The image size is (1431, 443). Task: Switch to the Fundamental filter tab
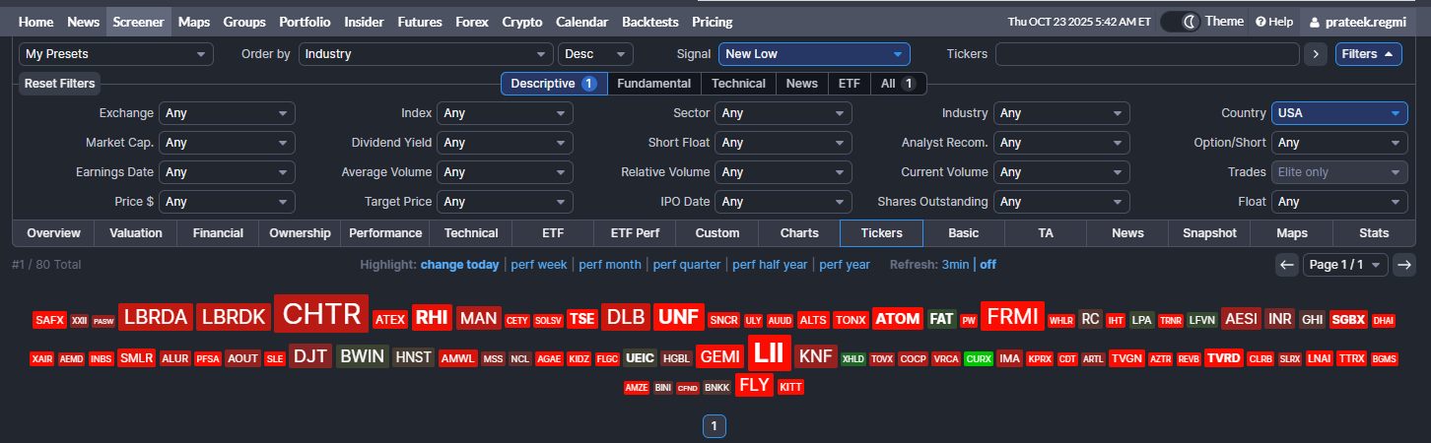654,84
